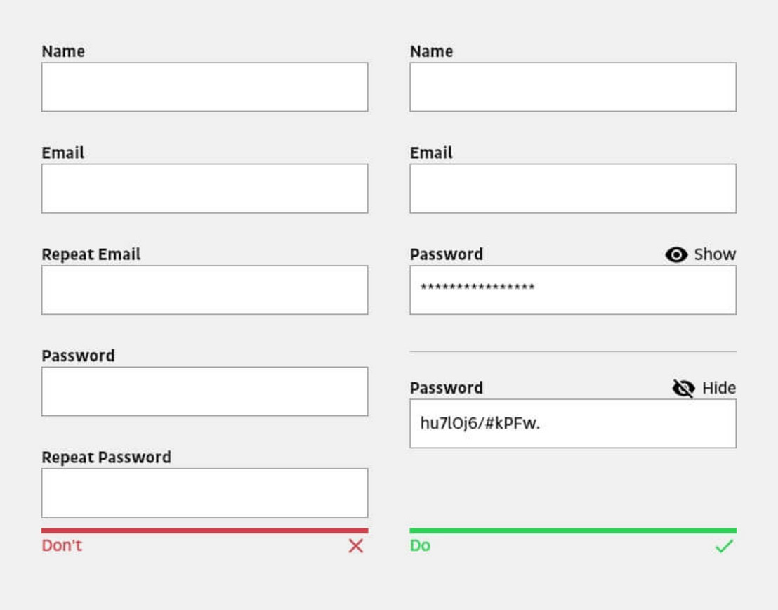Click the password field filled with asterisks
Image resolution: width=778 pixels, height=610 pixels.
click(x=572, y=290)
